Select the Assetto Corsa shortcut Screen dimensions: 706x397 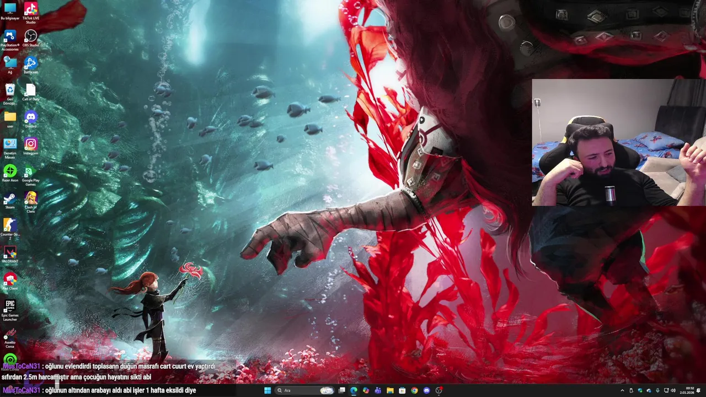coord(10,337)
